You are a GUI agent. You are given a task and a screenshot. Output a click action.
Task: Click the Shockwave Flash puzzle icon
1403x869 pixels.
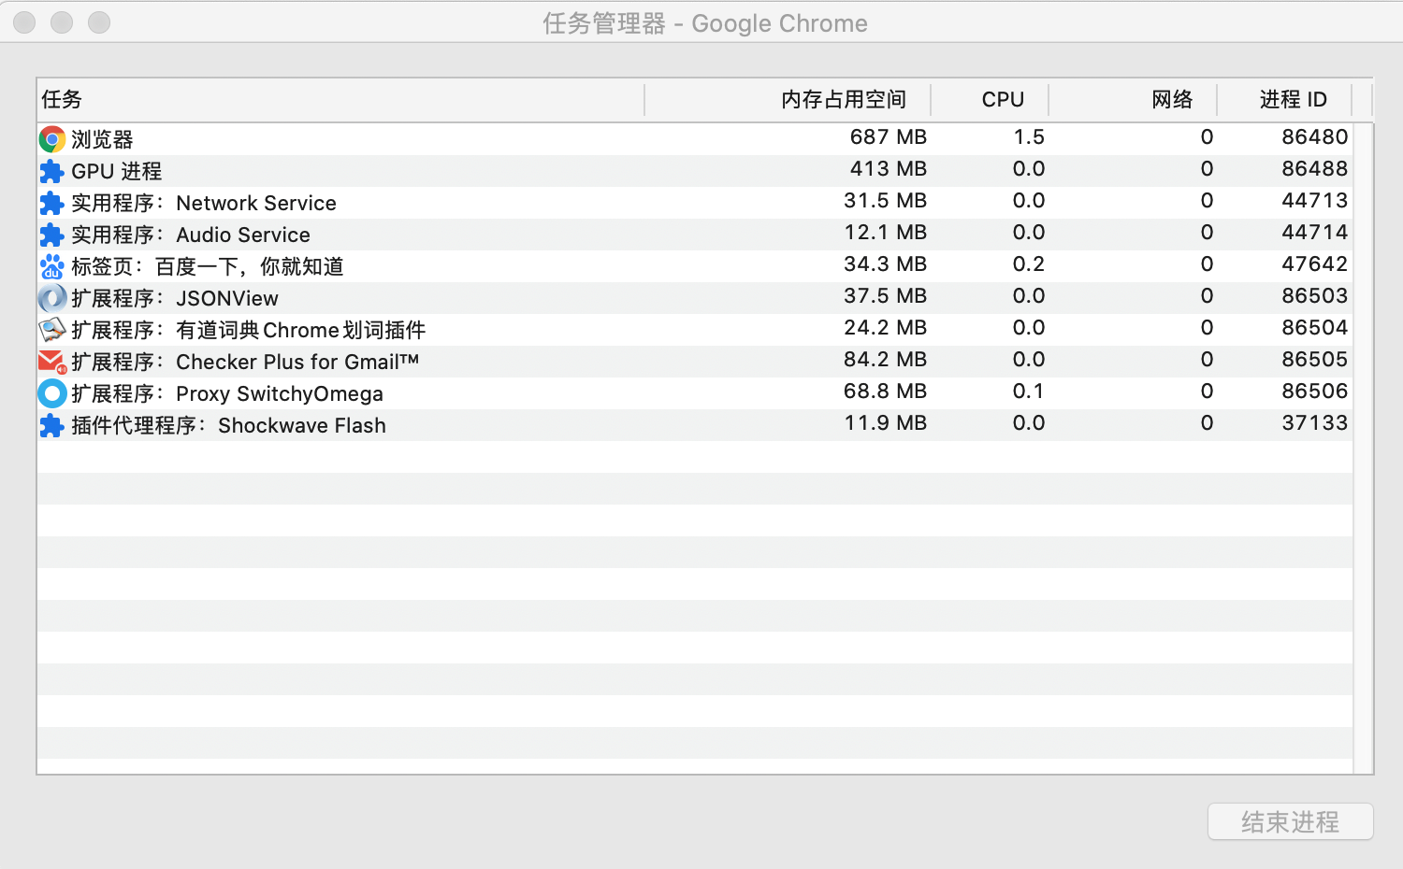[52, 426]
